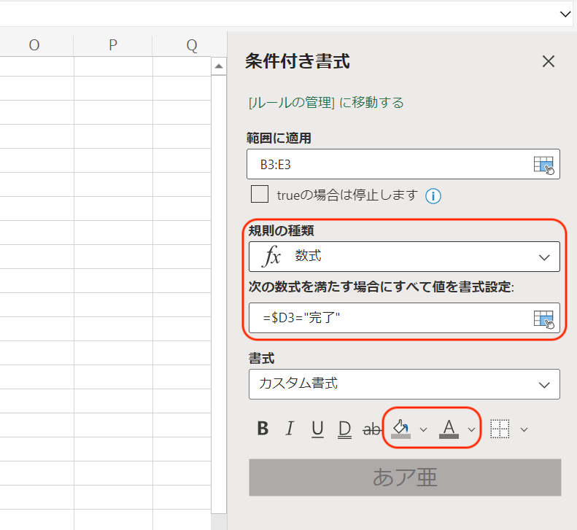
Task: Expand the fill color dropdown arrow
Action: [423, 429]
